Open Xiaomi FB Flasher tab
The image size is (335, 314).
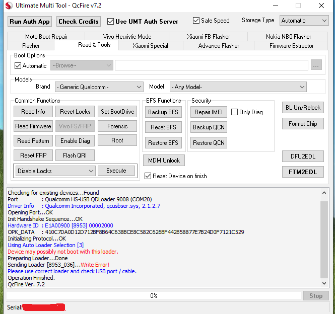tap(209, 37)
